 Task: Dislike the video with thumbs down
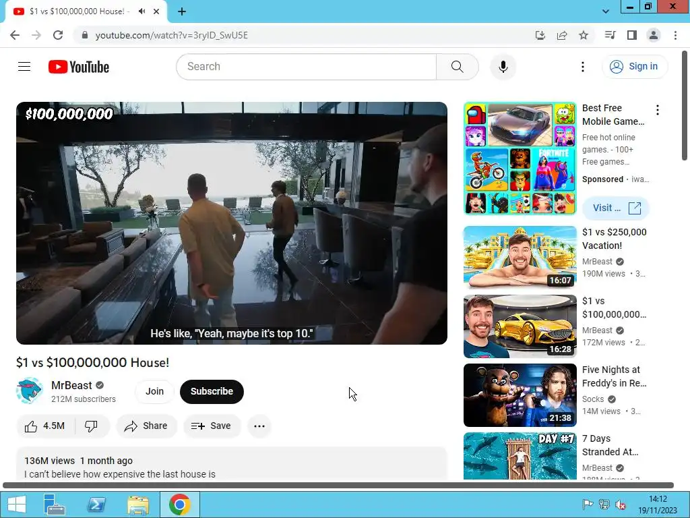click(x=91, y=426)
